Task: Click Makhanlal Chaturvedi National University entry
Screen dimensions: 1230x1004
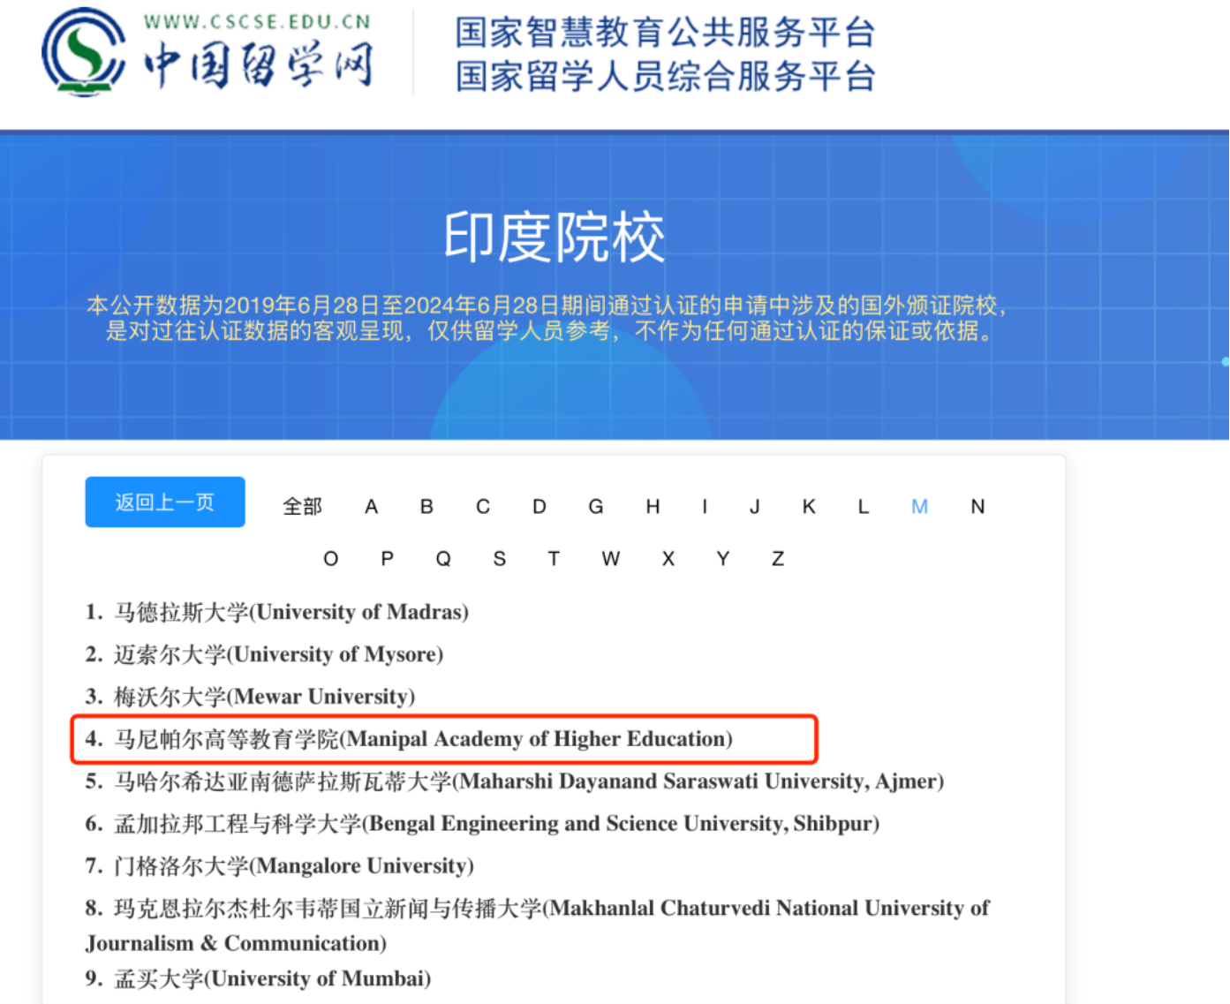Action: (538, 925)
